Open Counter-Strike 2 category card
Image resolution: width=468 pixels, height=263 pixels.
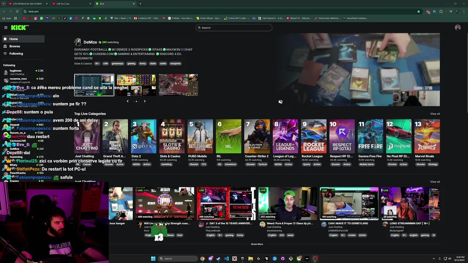pos(257,136)
